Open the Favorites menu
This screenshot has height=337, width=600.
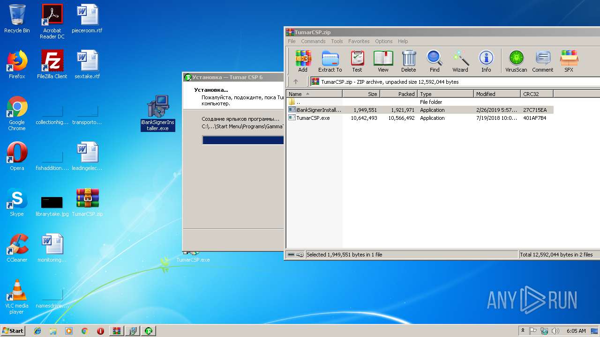point(359,41)
